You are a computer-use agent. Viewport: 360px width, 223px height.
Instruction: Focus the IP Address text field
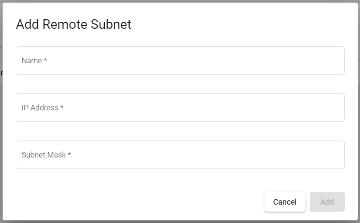180,108
